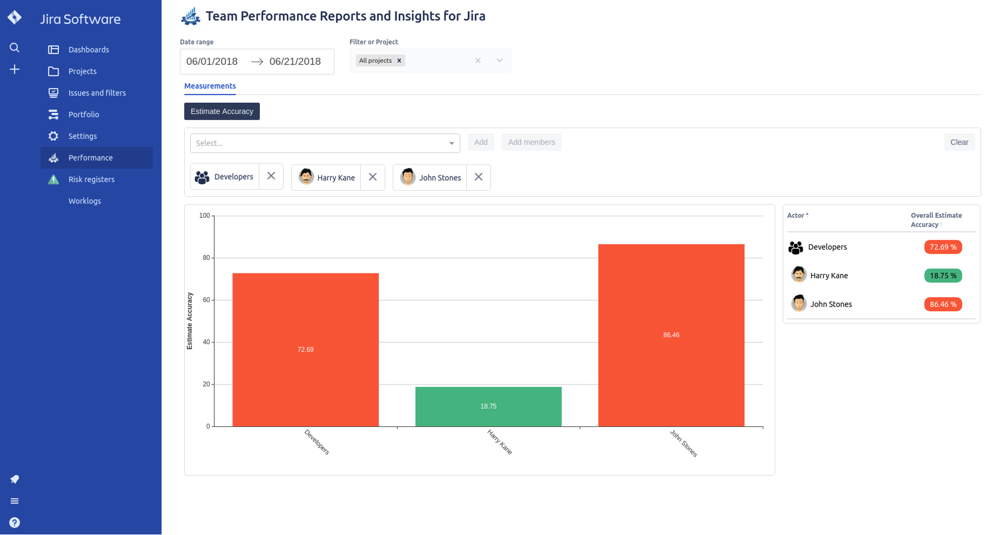Click the plus create icon
Screen dimensions: 994x535
pyautogui.click(x=15, y=70)
